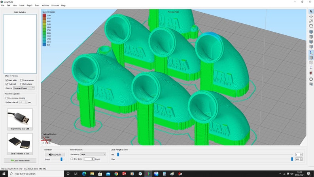
Task: Enable the Travel moves checkbox
Action: (21, 80)
